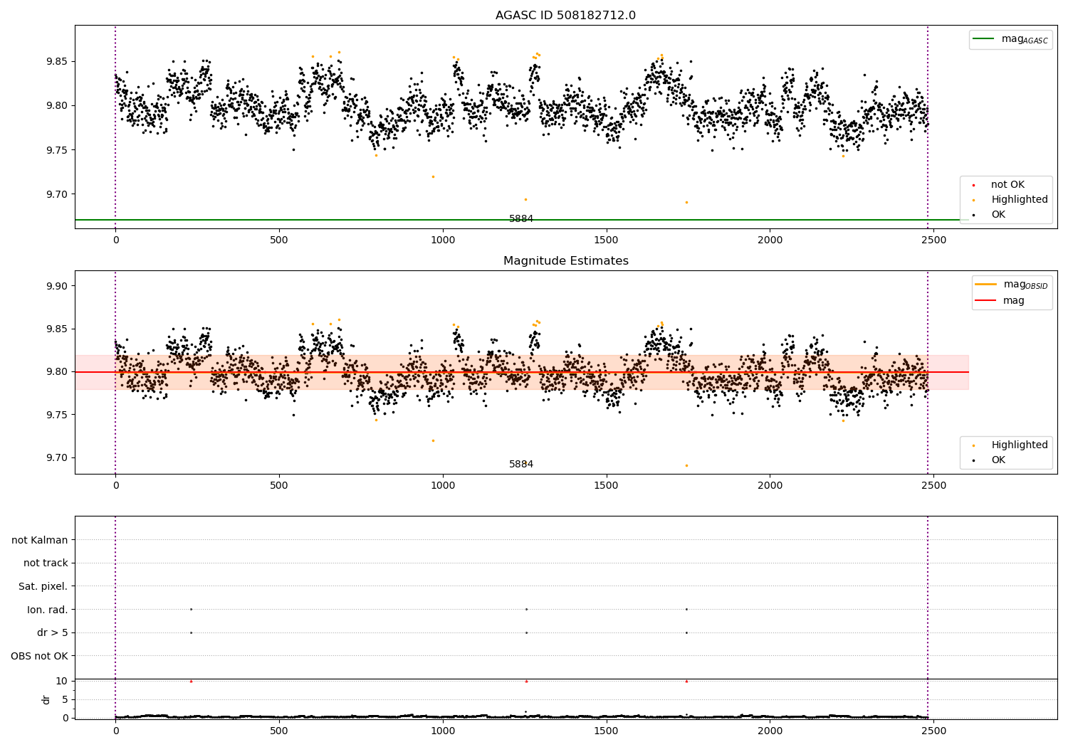Select 'OK' in Magnitude Estimates legend
Image resolution: width=1068 pixels, height=747 pixels.
tap(998, 460)
